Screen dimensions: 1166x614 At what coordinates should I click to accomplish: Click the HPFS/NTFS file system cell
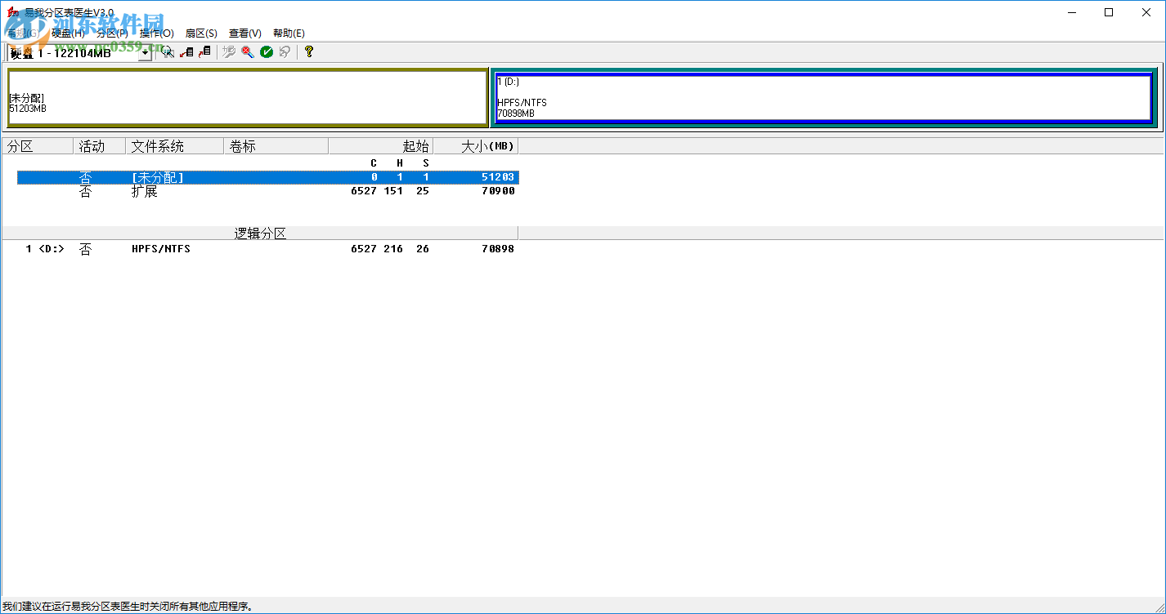tap(161, 248)
